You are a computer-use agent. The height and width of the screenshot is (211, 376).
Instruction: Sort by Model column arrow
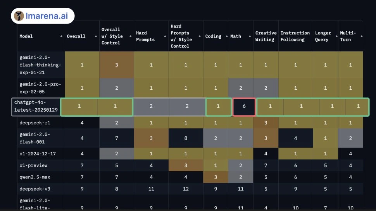(61, 36)
